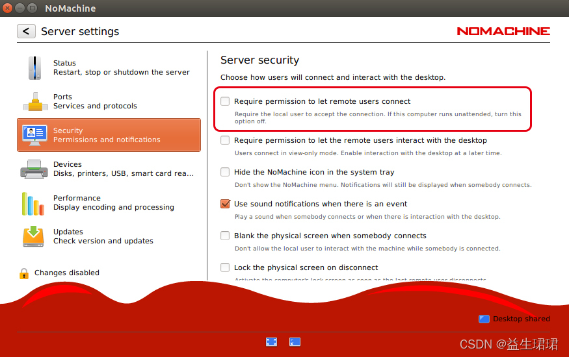
Task: Uncheck Use sound notifications checkbox
Action: (x=225, y=204)
